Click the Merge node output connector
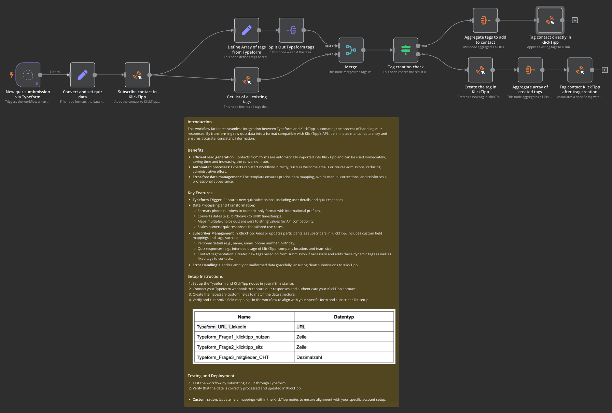612x413 pixels. pyautogui.click(x=363, y=50)
